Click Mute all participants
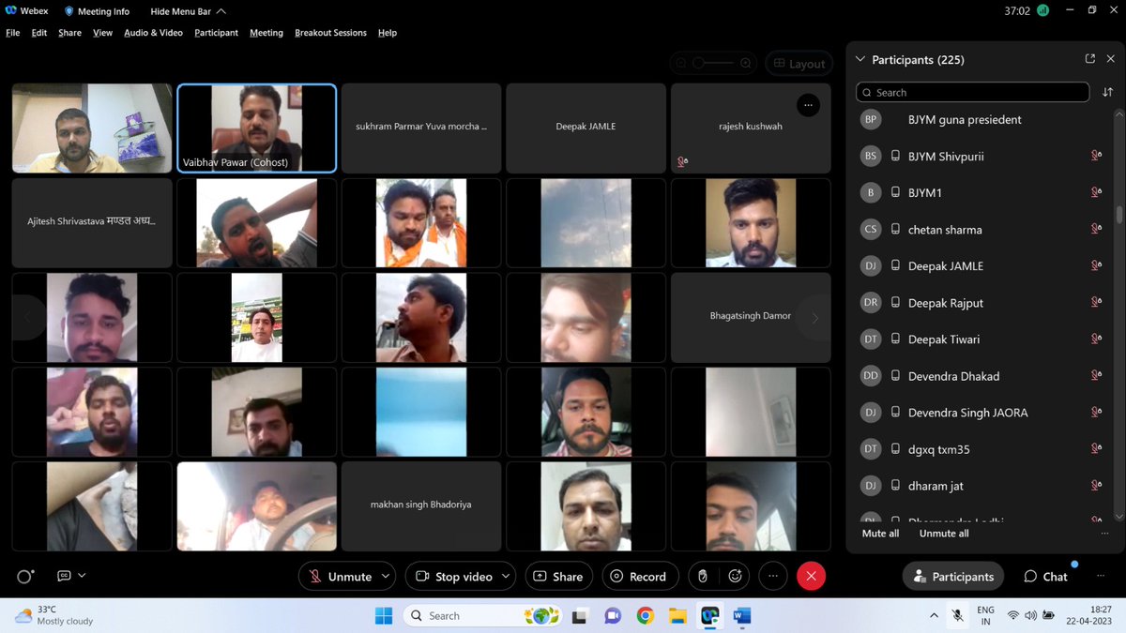Viewport: 1126px width, 633px height. pos(880,533)
